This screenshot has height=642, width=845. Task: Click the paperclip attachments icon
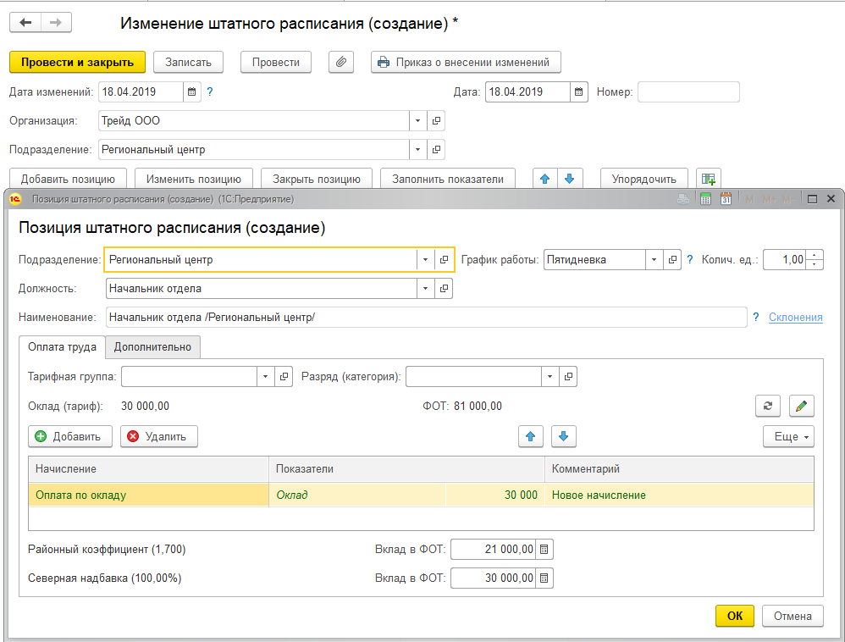(340, 62)
